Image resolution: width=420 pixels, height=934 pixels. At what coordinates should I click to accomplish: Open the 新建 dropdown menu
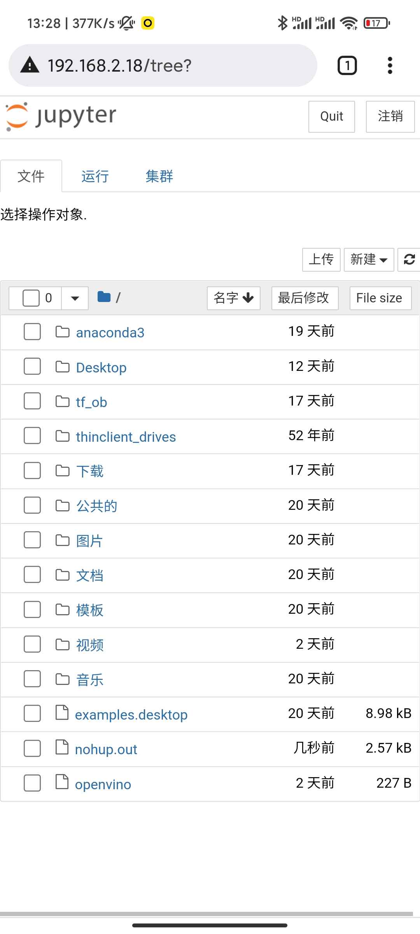pos(368,260)
